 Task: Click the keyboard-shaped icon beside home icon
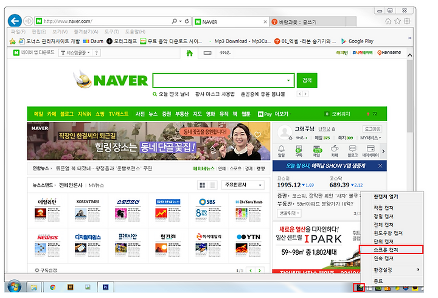click(x=207, y=53)
